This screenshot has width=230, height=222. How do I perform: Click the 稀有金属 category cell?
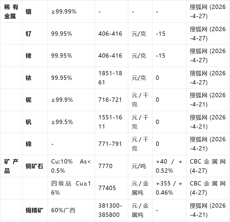click(11, 12)
